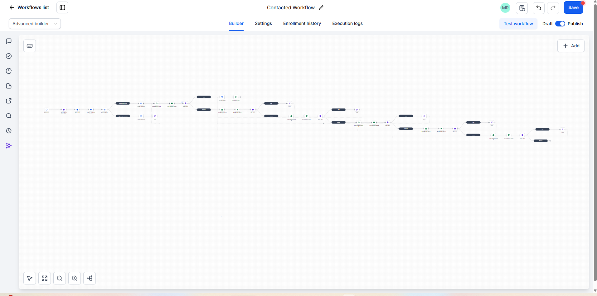Open the AI sparkle assistant icon
This screenshot has width=597, height=296.
tap(9, 146)
